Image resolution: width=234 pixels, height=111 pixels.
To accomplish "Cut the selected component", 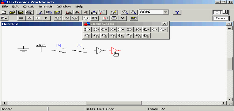I will [x=40, y=12].
